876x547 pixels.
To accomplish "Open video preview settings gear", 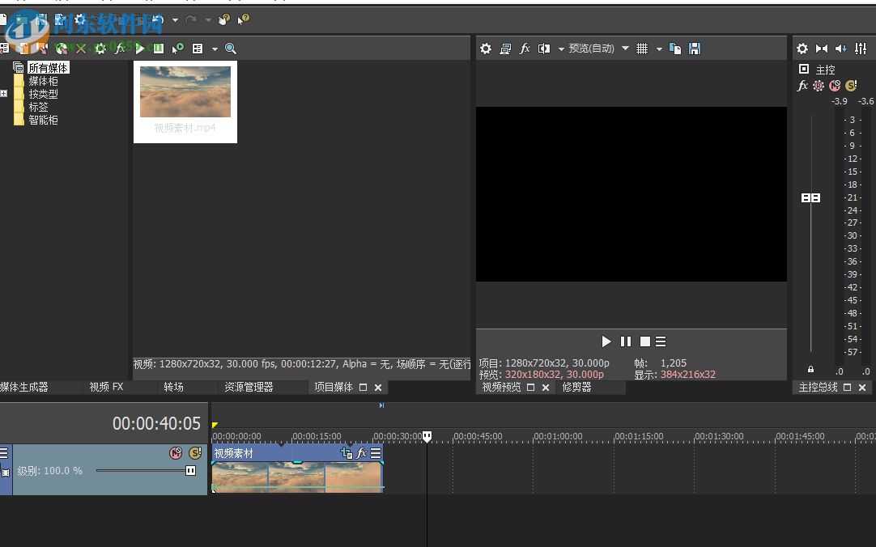I will coord(486,49).
